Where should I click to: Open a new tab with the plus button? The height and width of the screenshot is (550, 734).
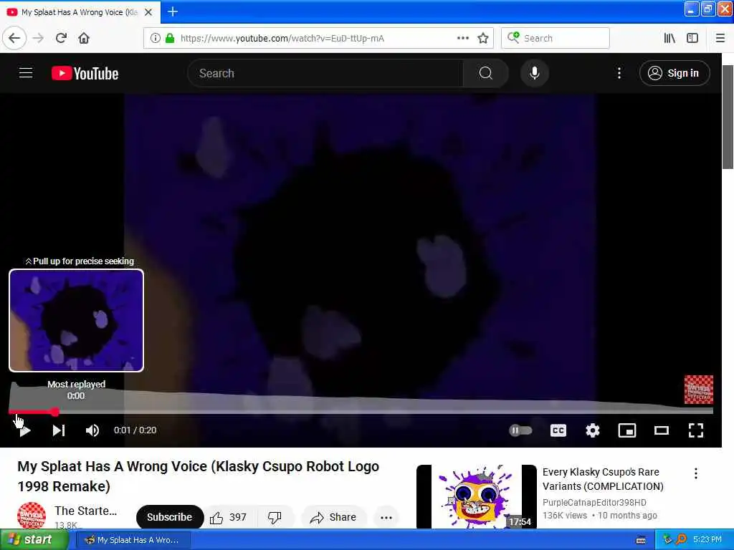[173, 11]
